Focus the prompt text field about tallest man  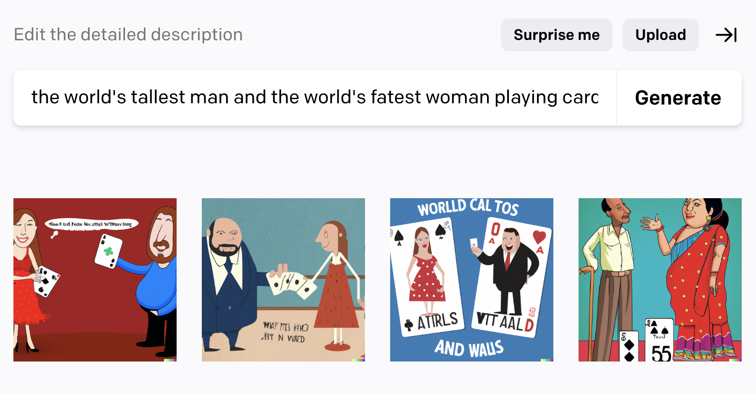pos(315,98)
